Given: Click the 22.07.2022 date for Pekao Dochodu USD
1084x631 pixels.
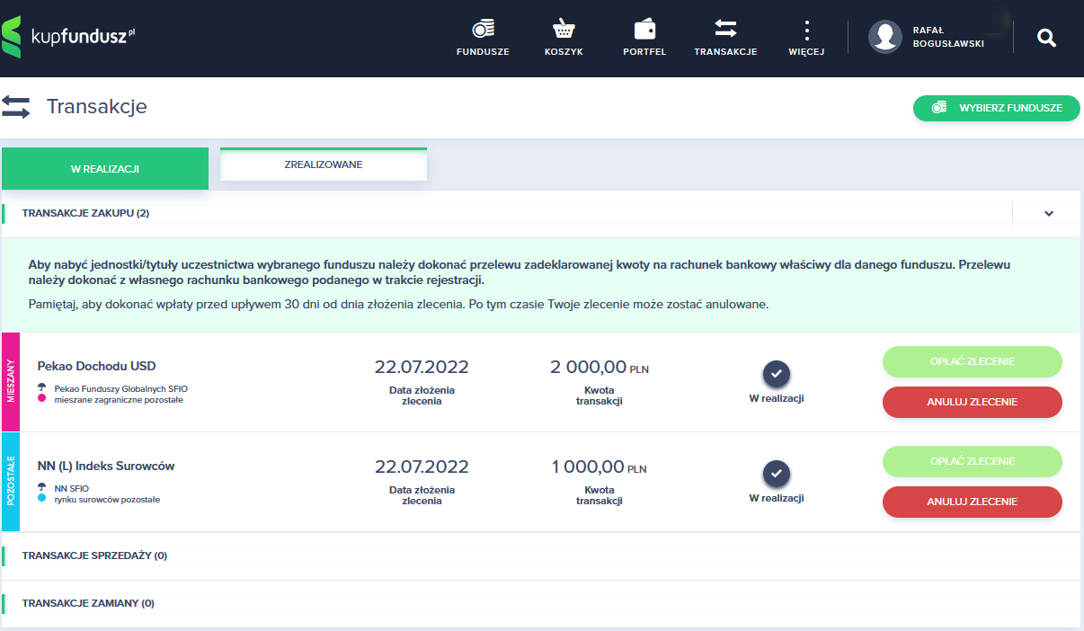Looking at the screenshot, I should [422, 367].
